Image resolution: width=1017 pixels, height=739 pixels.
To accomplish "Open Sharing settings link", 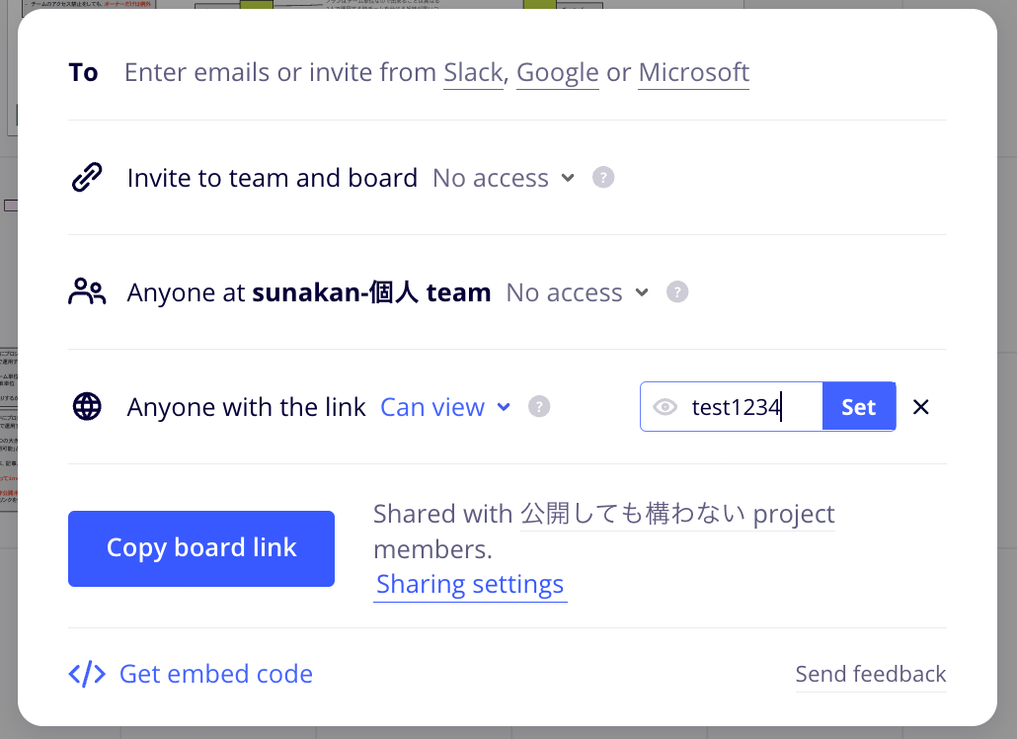I will 470,584.
